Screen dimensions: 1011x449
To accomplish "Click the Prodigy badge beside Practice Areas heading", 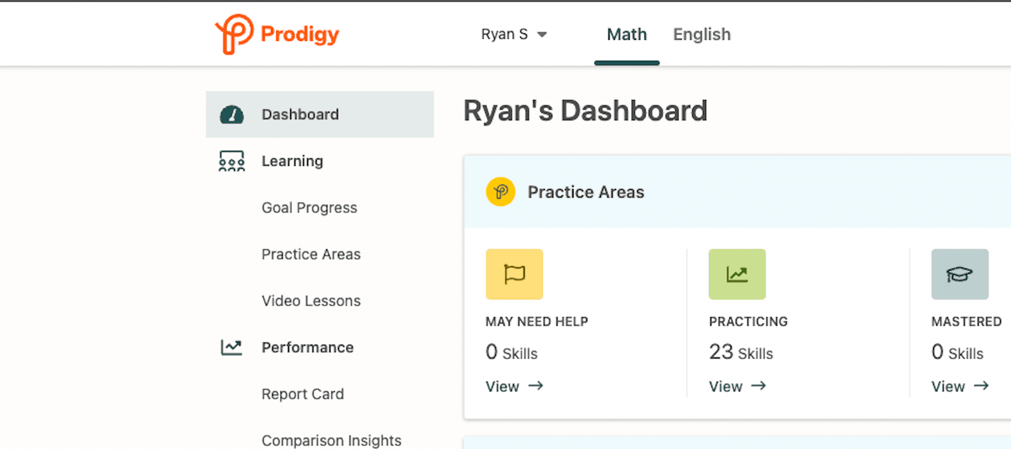I will pyautogui.click(x=500, y=191).
